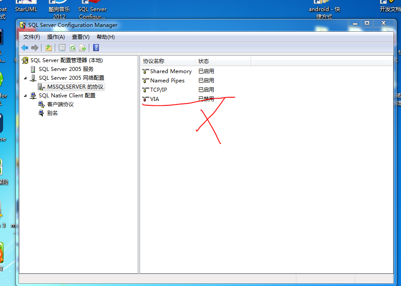Select SQL Server 2005 网络配置 label

pos(72,78)
